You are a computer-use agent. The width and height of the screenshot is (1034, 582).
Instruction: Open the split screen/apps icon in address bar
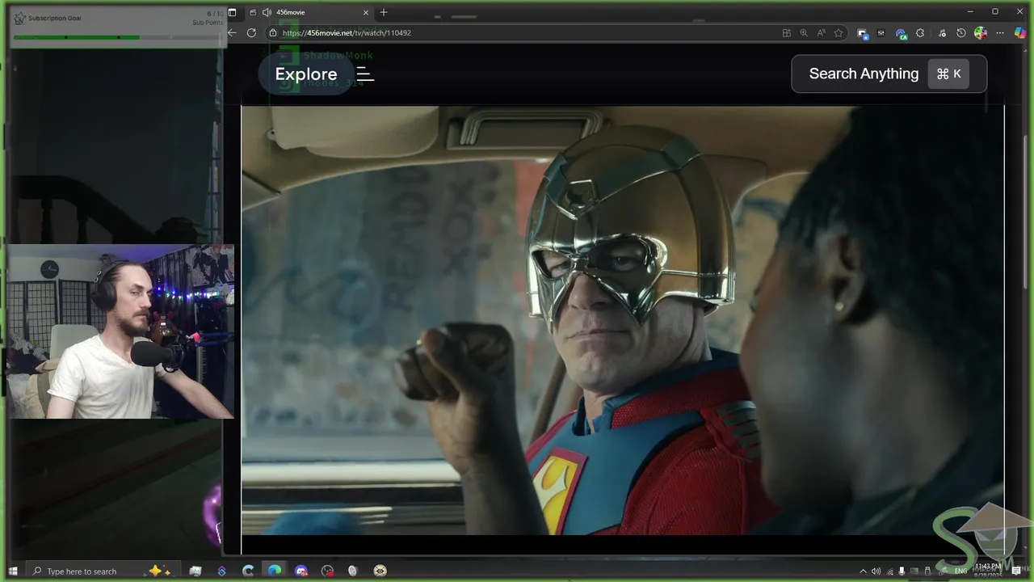[786, 33]
